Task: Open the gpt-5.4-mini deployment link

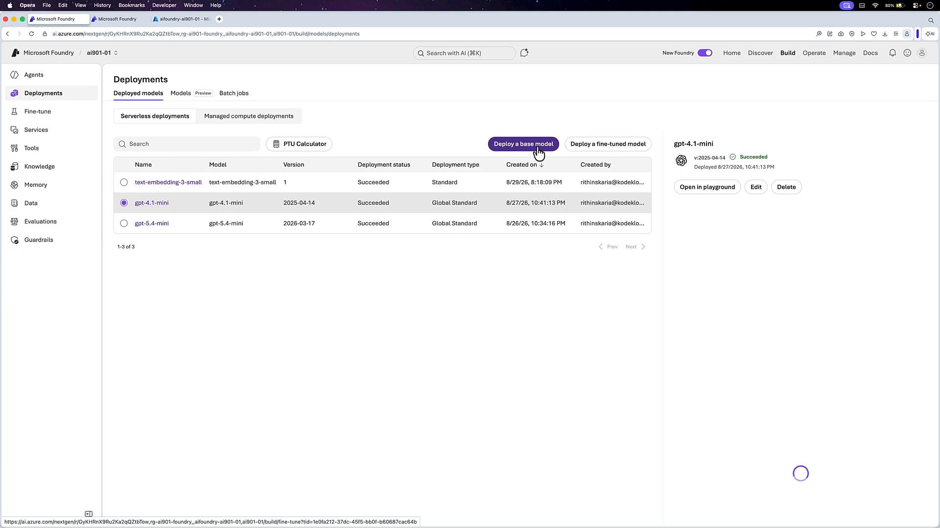Action: click(x=152, y=223)
